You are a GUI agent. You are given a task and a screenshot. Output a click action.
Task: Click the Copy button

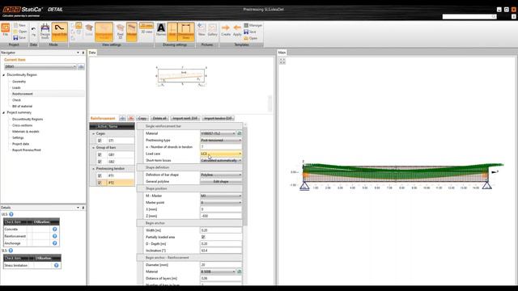pyautogui.click(x=142, y=118)
